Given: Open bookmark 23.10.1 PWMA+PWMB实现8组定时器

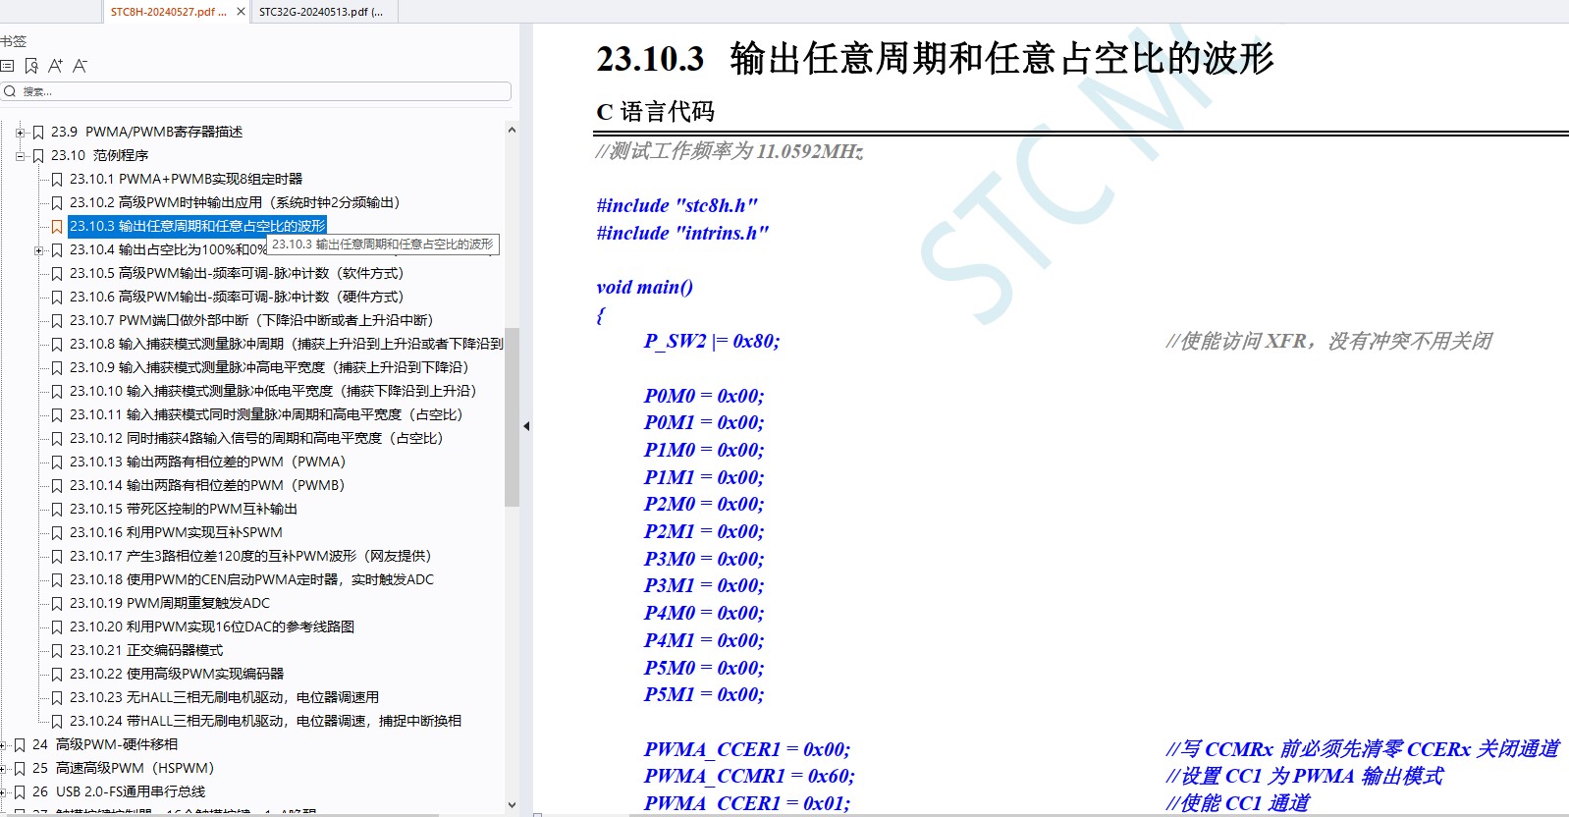Looking at the screenshot, I should pos(186,179).
